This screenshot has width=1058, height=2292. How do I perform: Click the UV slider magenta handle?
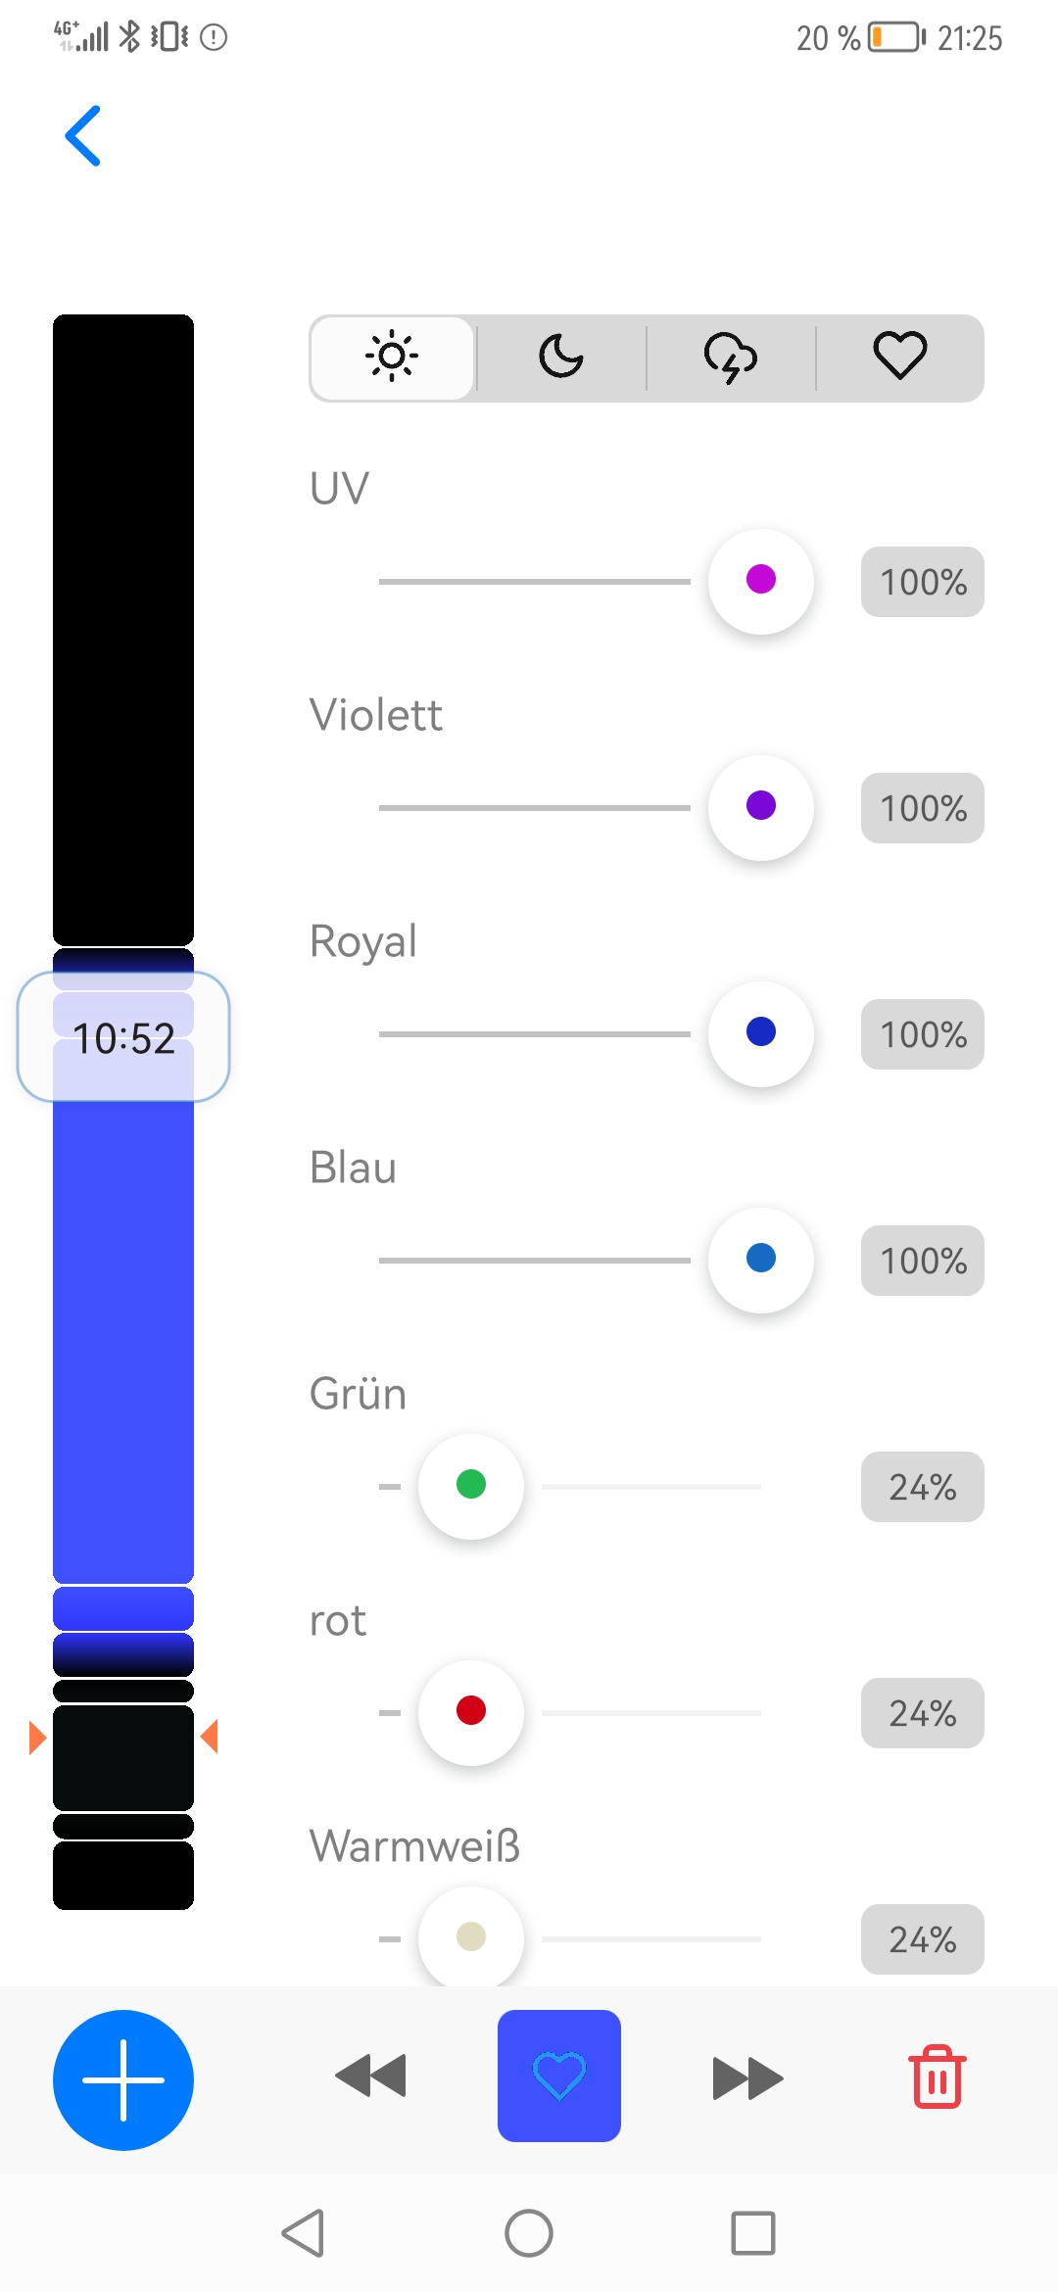point(761,581)
